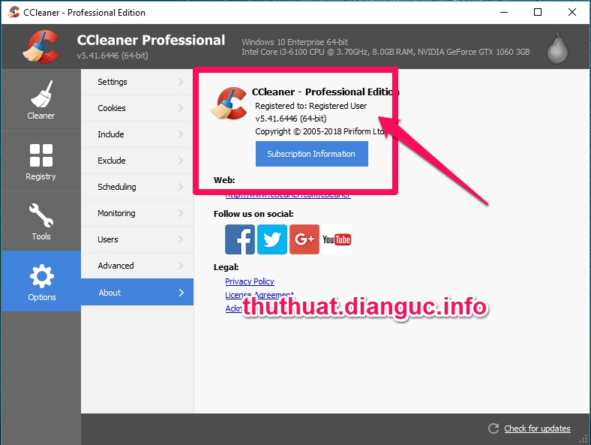Click the chevron on Scheduling row

pyautogui.click(x=181, y=187)
